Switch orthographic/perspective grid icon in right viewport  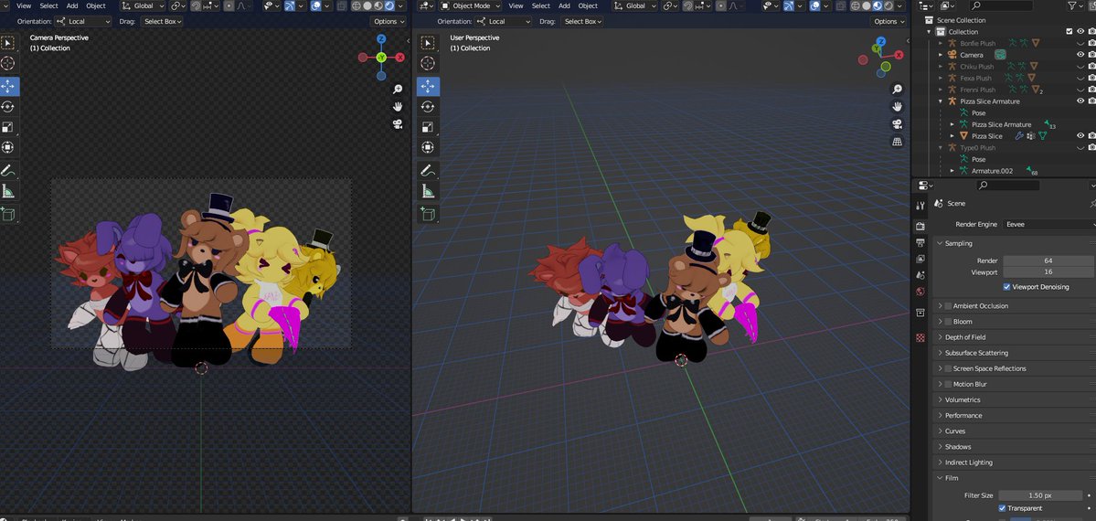coord(898,142)
